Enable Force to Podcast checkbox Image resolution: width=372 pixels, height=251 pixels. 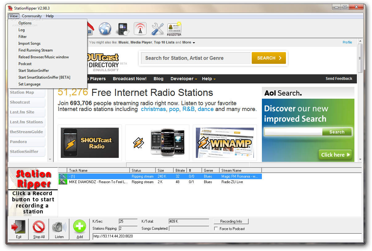216,229
